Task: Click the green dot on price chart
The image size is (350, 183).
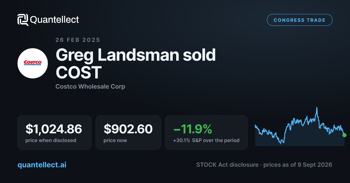Action: coord(344,135)
